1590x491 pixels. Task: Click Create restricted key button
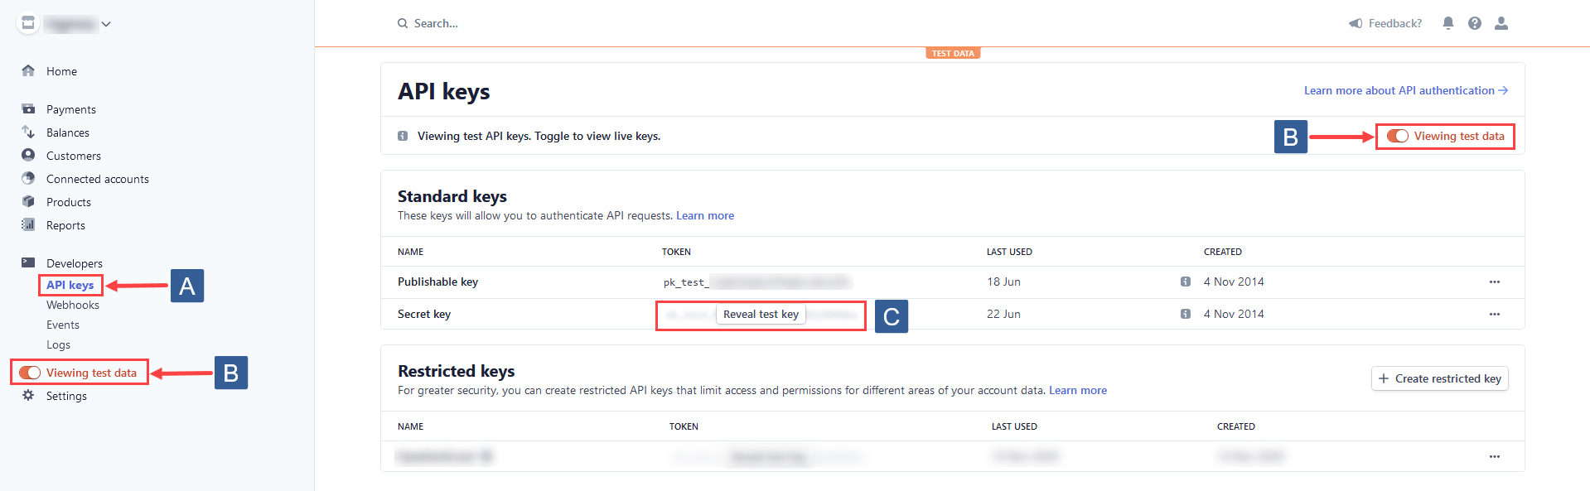tap(1440, 378)
